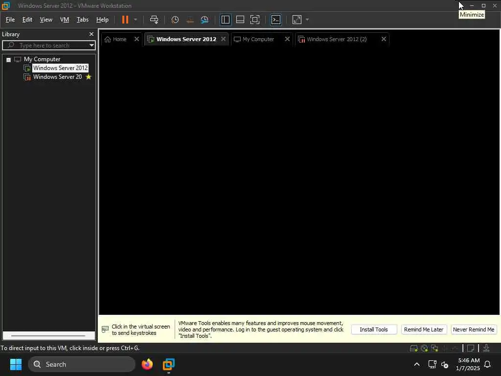Viewport: 501px width, 376px height.
Task: Click the message log status bar icon
Action: pos(471,348)
